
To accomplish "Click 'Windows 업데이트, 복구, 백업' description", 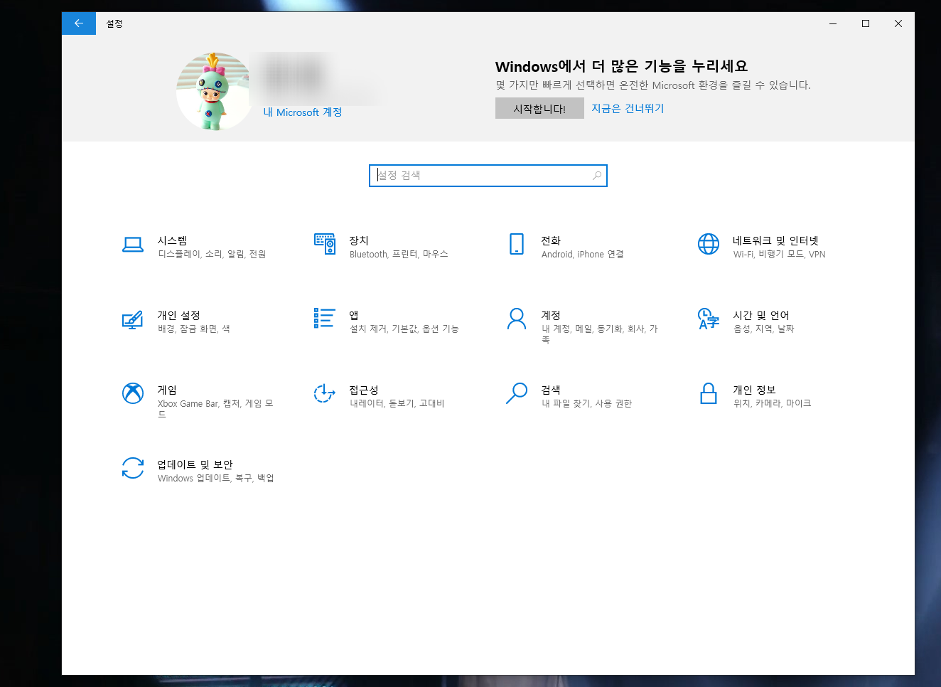I will (216, 479).
